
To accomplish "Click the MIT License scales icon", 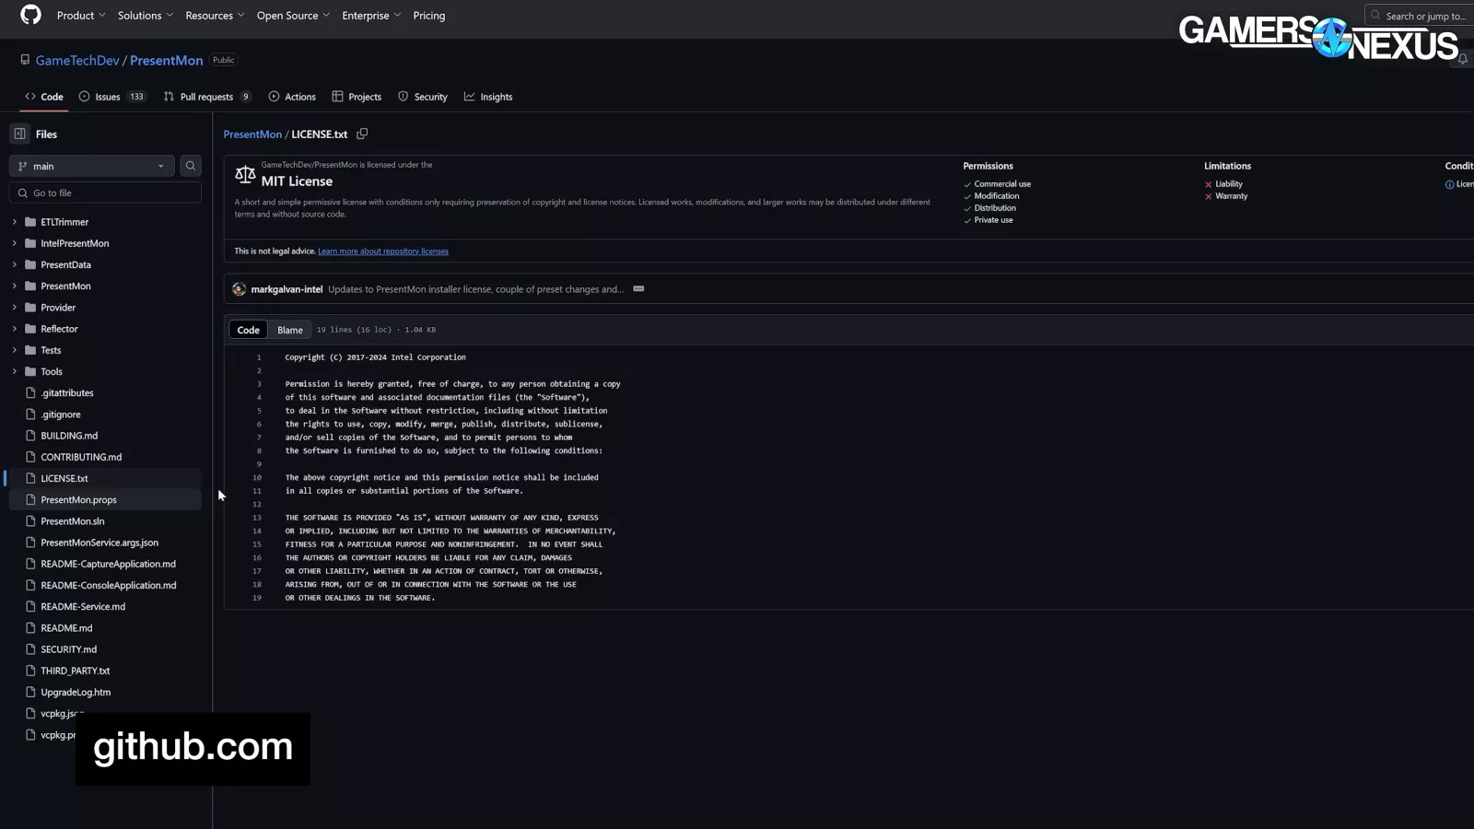I will click(x=245, y=174).
